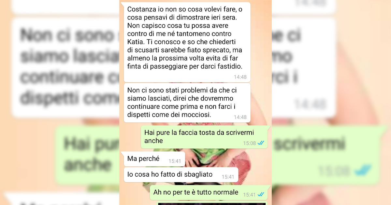Image resolution: width=391 pixels, height=205 pixels.
Task: Click the read receipt on 'Ah no per te' message
Action: click(x=261, y=194)
